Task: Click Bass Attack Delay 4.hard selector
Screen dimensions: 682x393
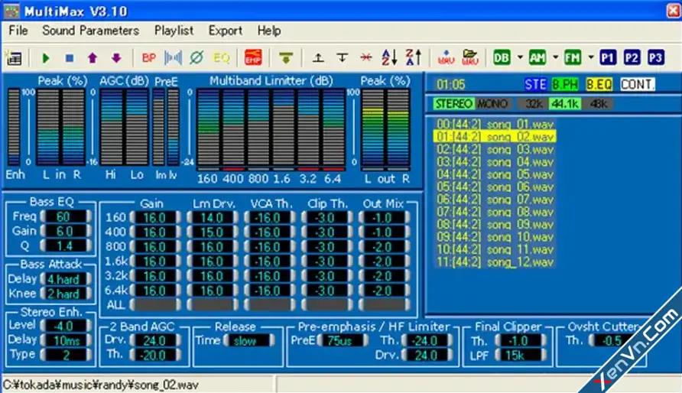Action: pos(66,279)
